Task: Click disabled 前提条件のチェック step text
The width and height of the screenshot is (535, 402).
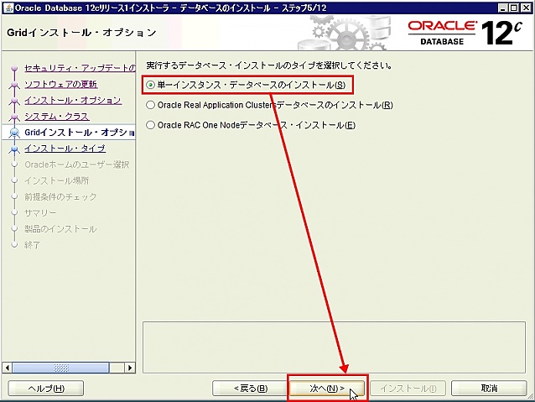Action: (x=60, y=196)
